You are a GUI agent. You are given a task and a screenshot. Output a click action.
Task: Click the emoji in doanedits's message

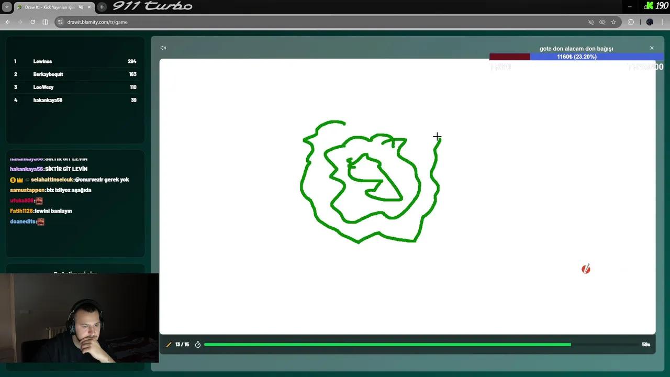click(41, 221)
